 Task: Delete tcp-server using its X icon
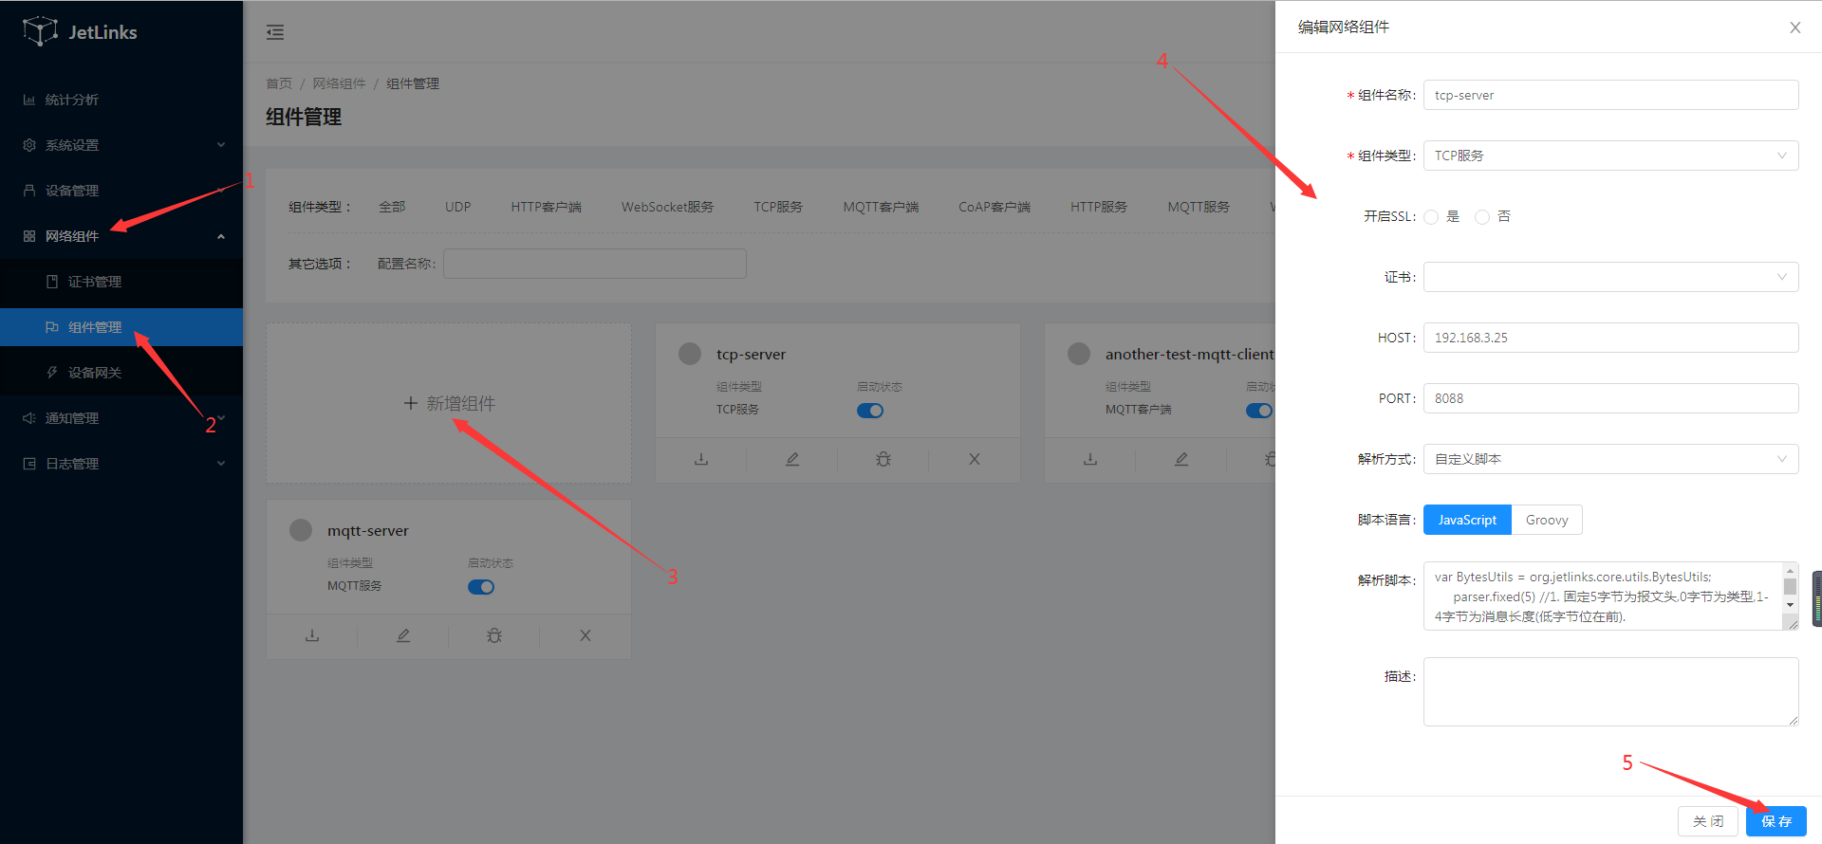(x=975, y=459)
